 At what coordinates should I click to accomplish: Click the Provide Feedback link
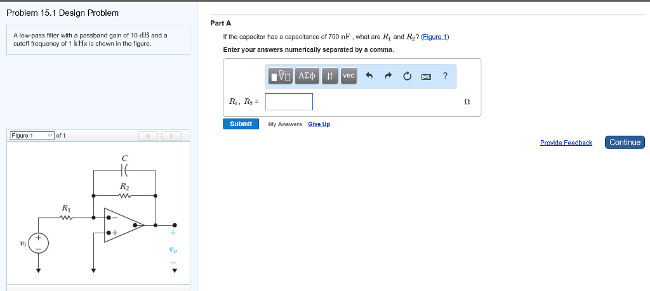point(566,143)
